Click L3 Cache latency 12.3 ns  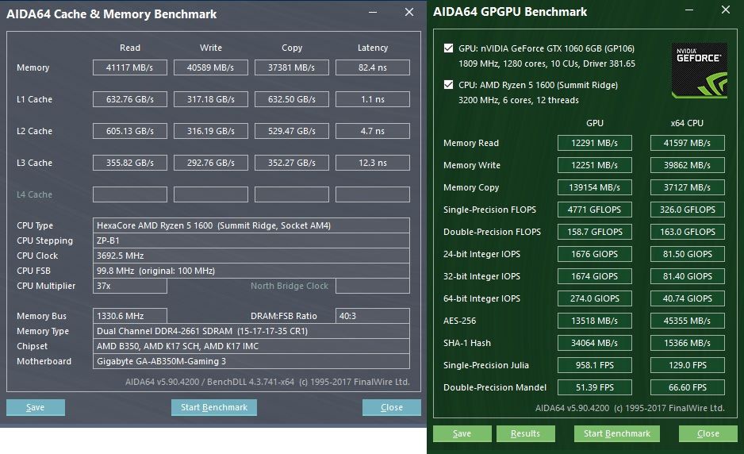pos(373,163)
